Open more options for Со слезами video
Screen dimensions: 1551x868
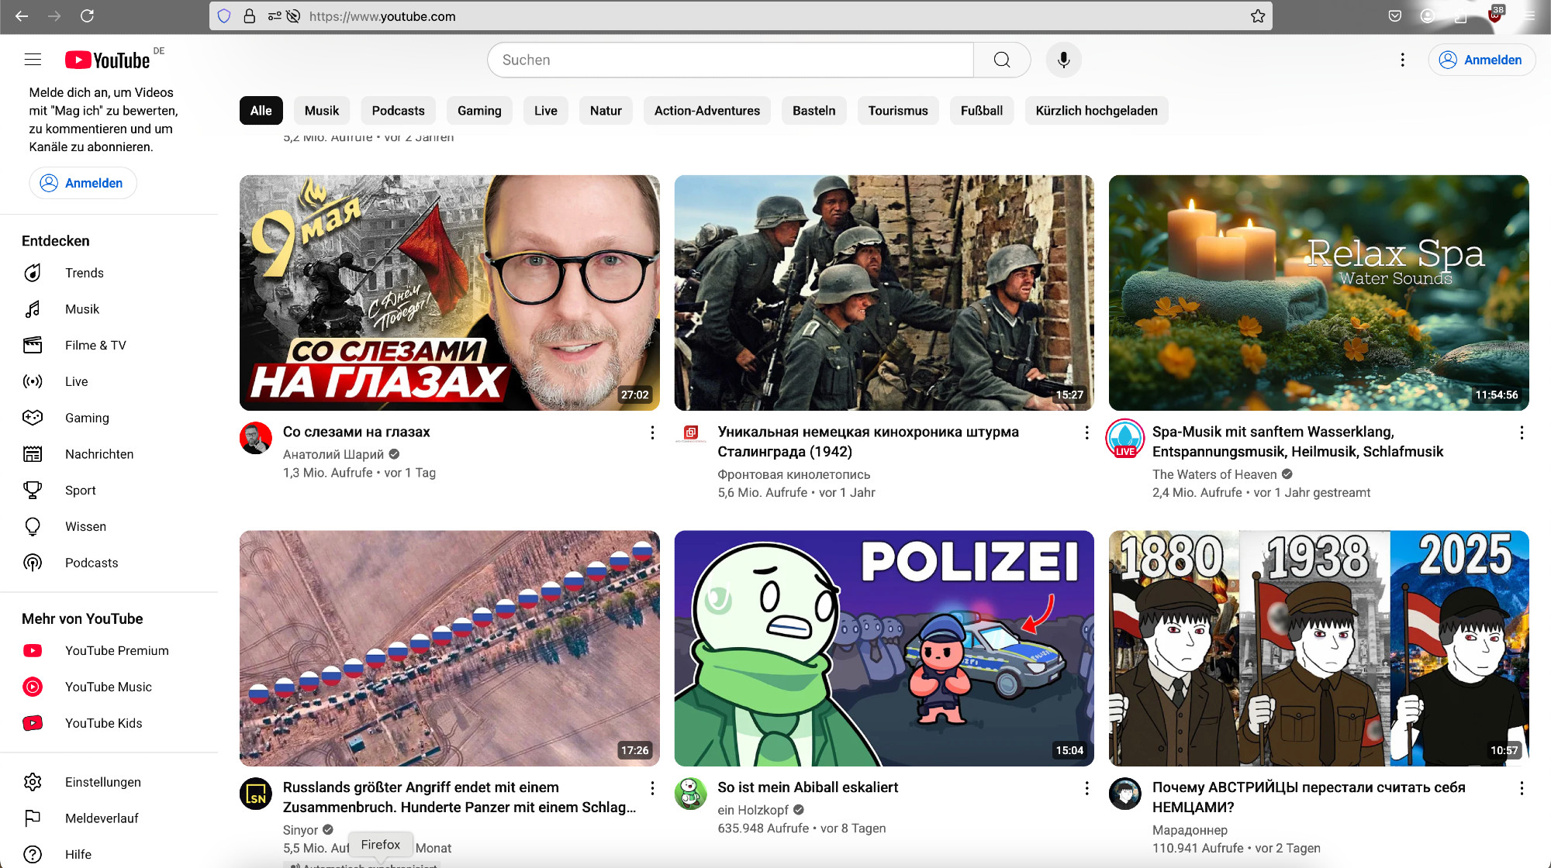pyautogui.click(x=652, y=432)
